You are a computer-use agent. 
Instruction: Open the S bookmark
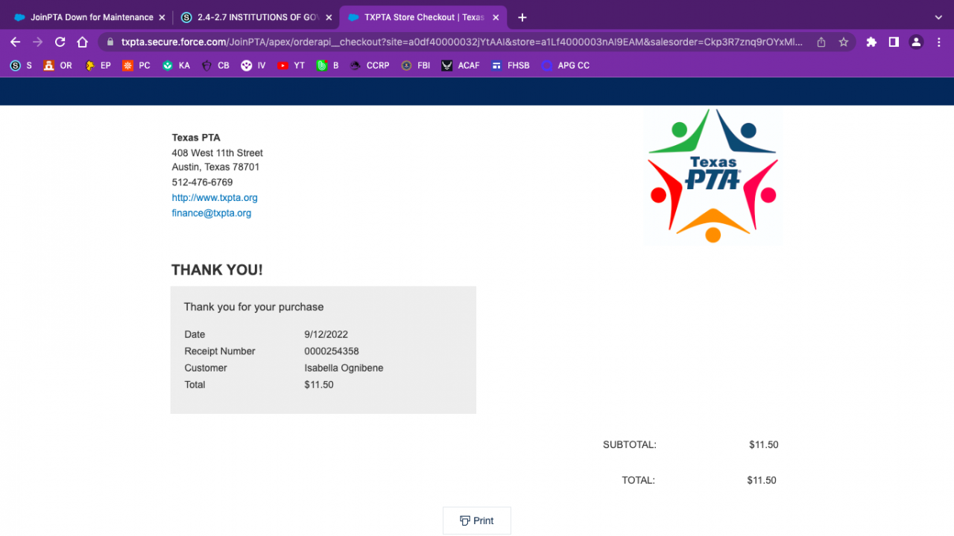click(21, 66)
